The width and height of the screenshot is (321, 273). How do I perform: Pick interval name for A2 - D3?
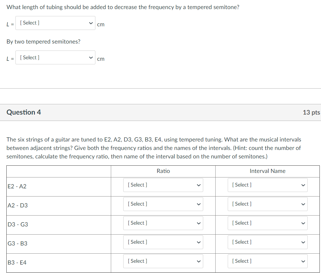pyautogui.click(x=268, y=204)
